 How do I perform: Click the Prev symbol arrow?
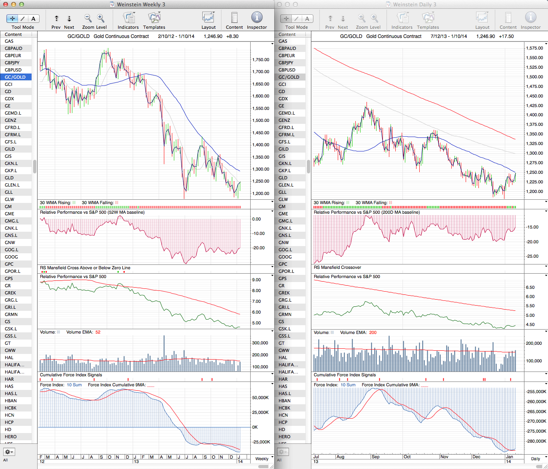56,18
